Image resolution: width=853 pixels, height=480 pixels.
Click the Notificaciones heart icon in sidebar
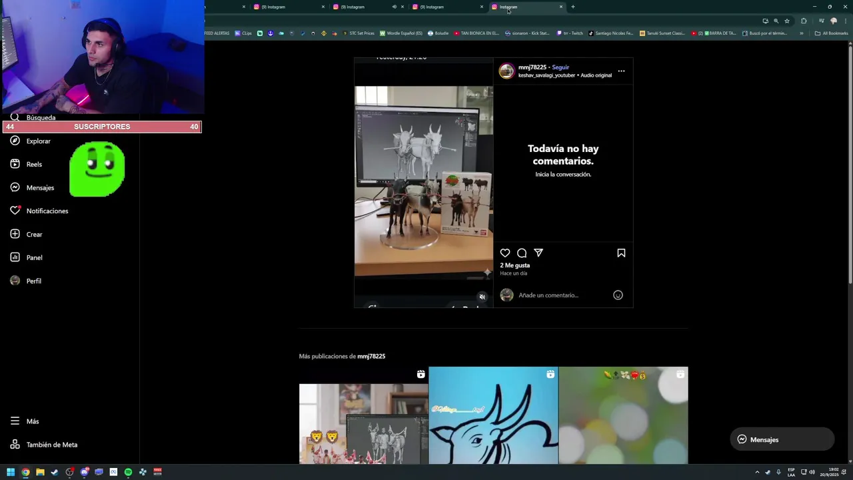15,211
